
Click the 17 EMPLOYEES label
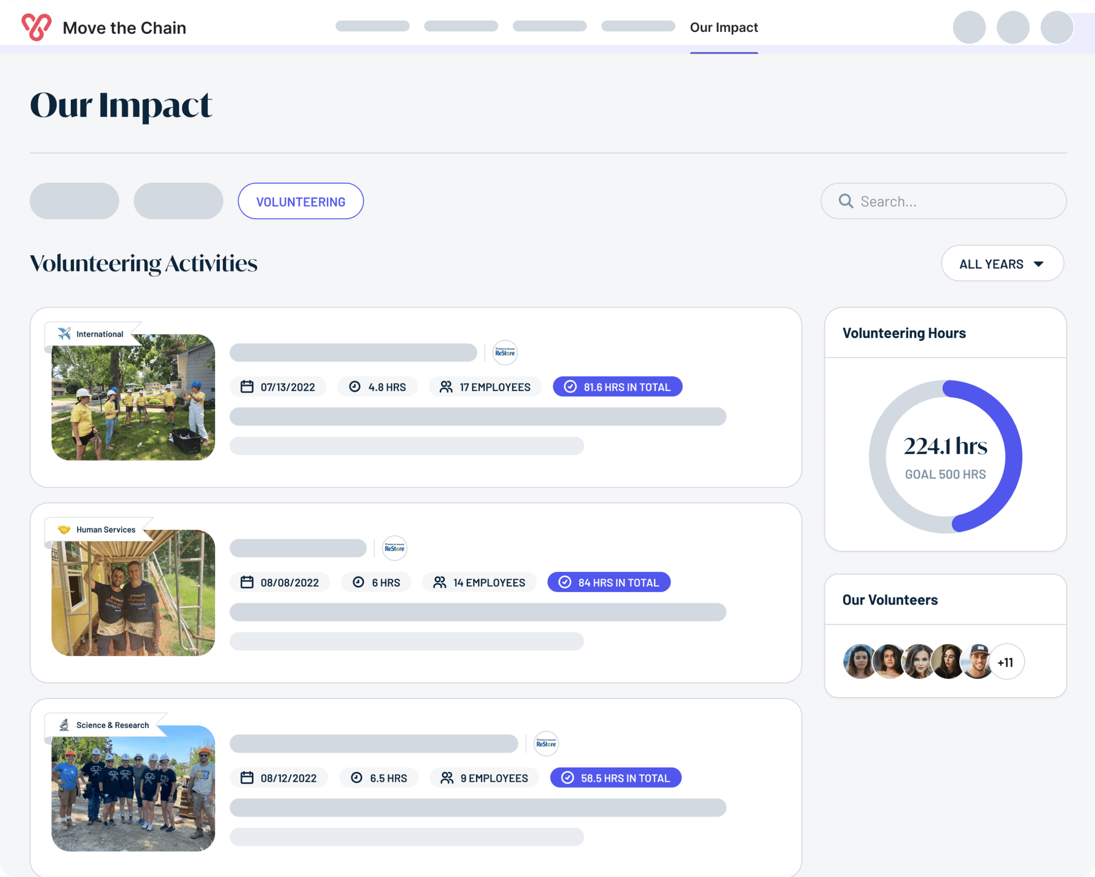494,387
